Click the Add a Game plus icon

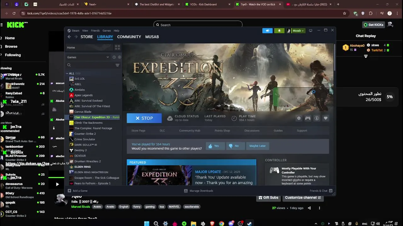(69, 191)
